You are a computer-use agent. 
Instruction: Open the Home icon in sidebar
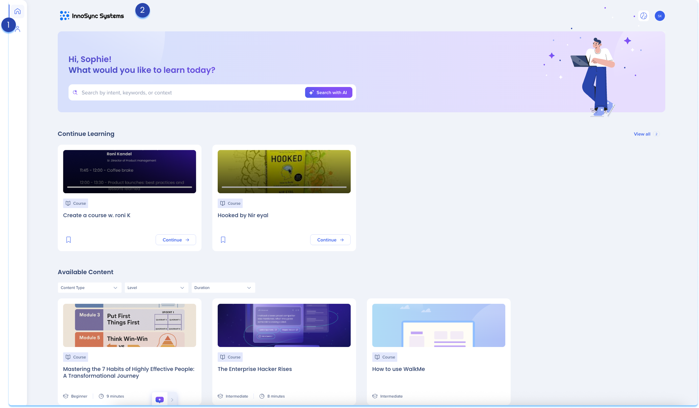tap(18, 11)
